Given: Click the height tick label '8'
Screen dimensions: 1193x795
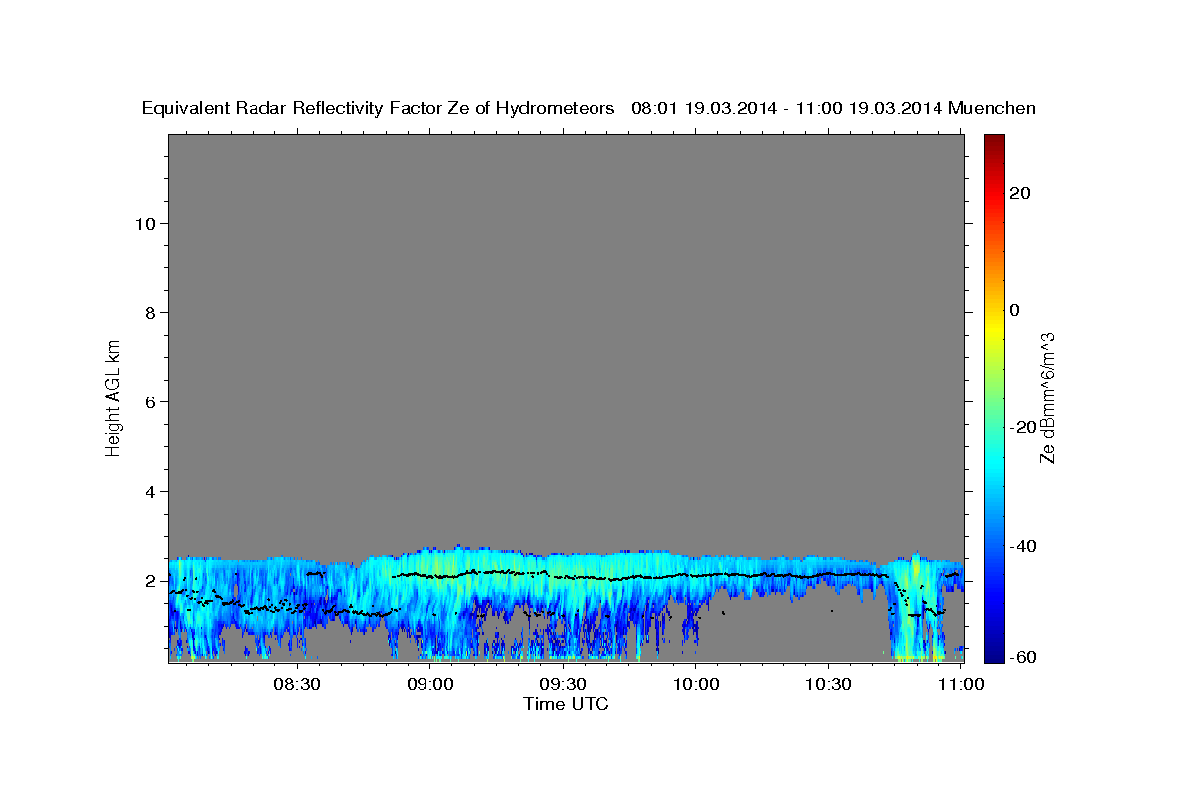Looking at the screenshot, I should (x=149, y=313).
